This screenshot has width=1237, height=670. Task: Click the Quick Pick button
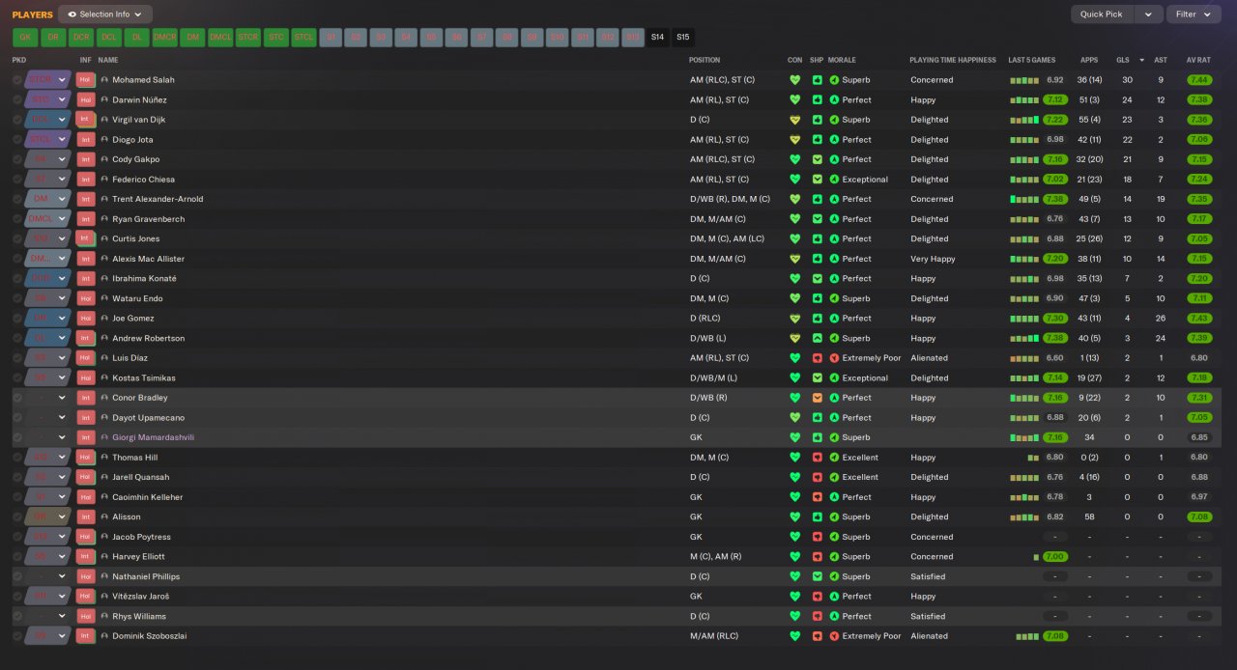tap(1102, 14)
